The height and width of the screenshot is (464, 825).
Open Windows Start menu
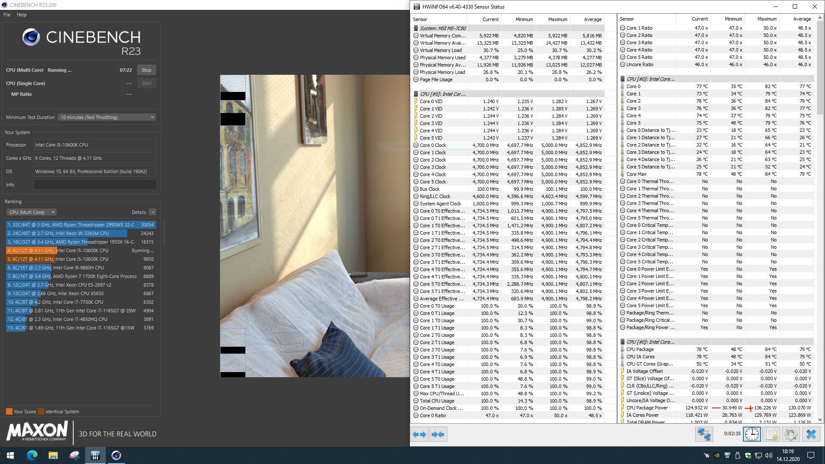(10, 455)
